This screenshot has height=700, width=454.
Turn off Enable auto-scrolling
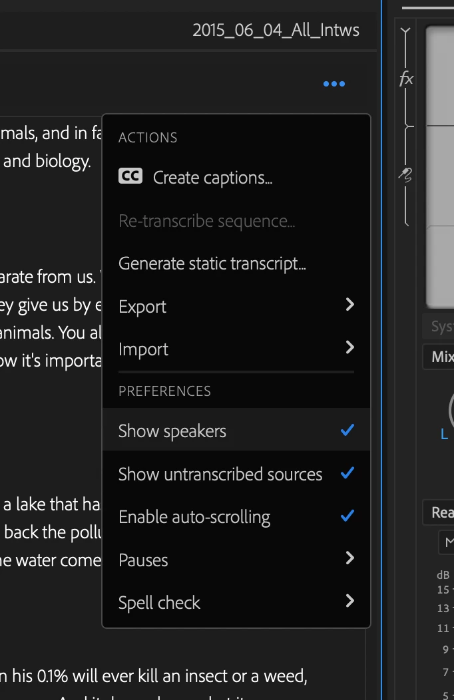pos(347,516)
